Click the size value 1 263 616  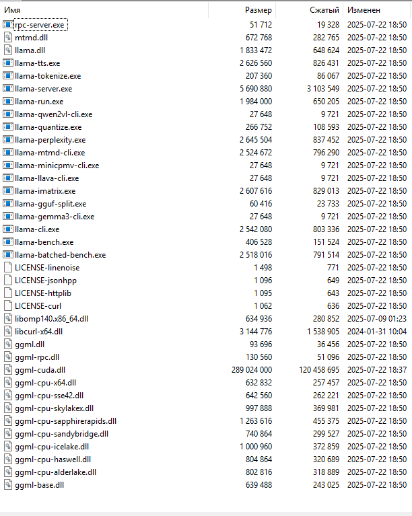256,421
